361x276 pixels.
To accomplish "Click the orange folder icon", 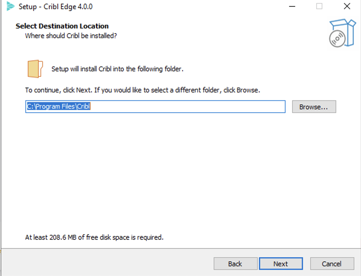I will pos(35,69).
